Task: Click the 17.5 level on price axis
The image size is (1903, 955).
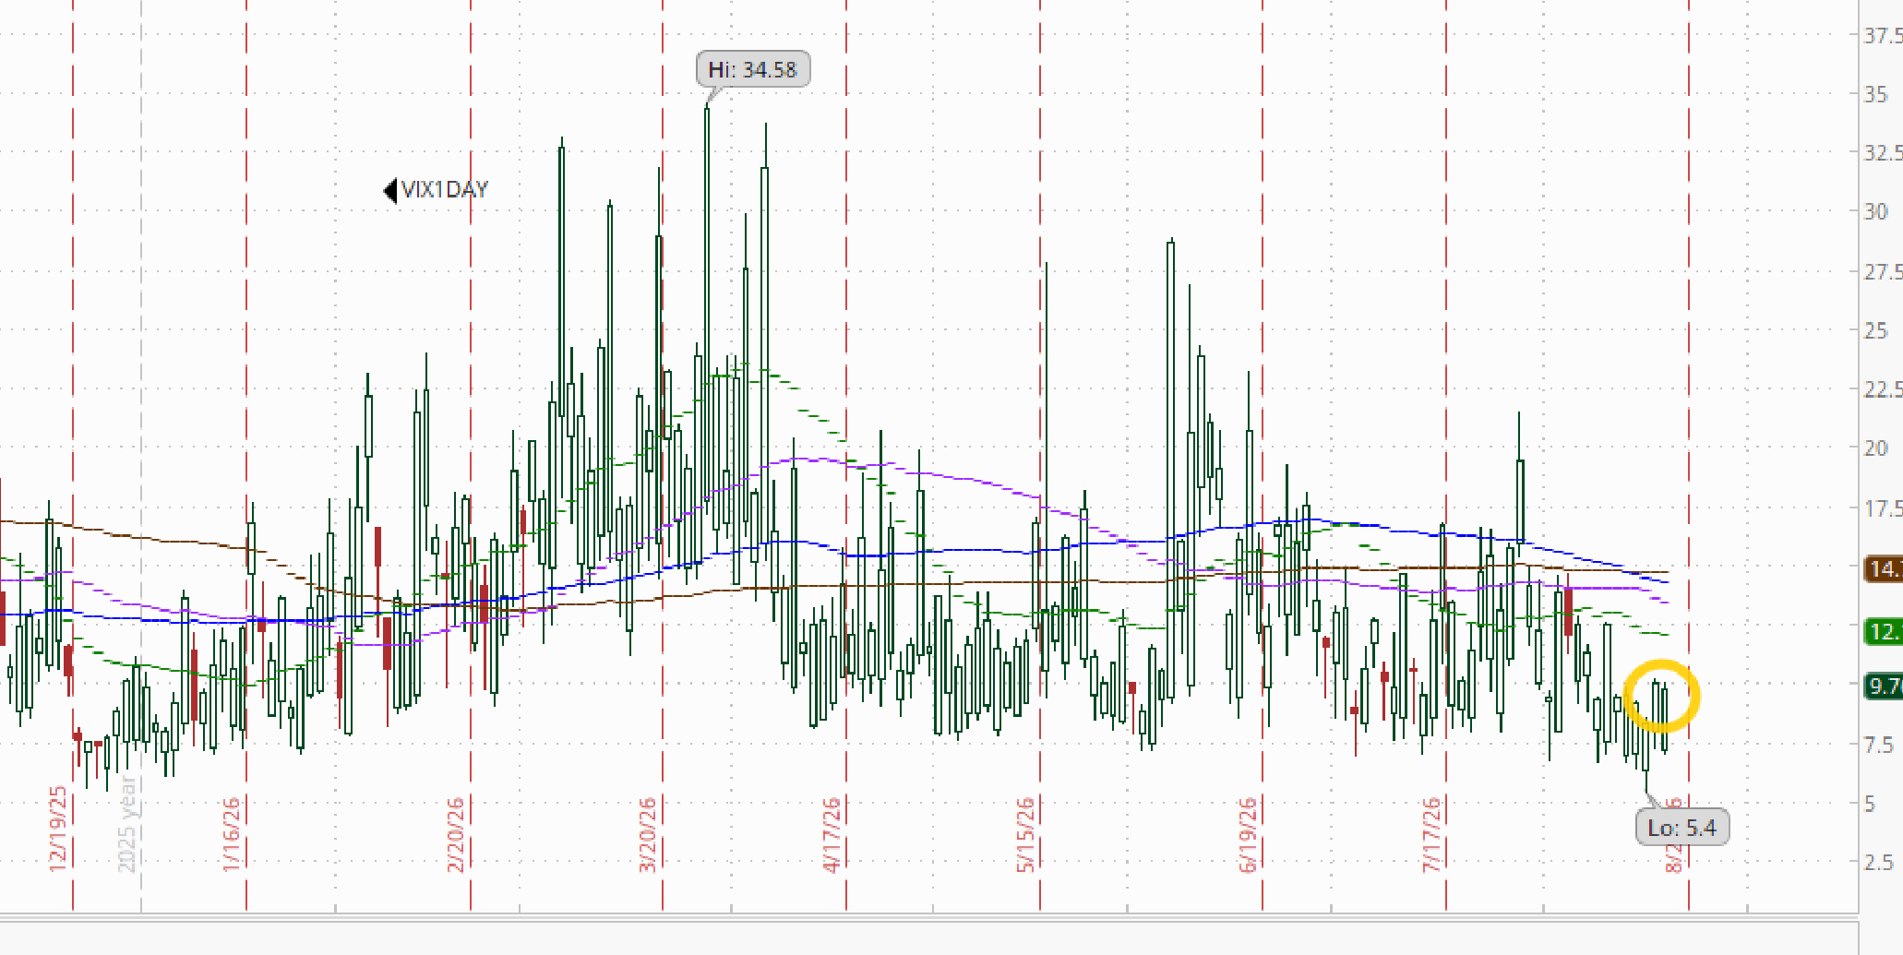Action: (1883, 508)
